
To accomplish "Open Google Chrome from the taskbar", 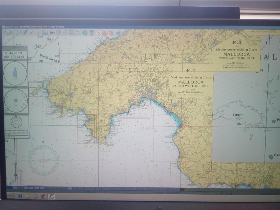I will pyautogui.click(x=43, y=197).
